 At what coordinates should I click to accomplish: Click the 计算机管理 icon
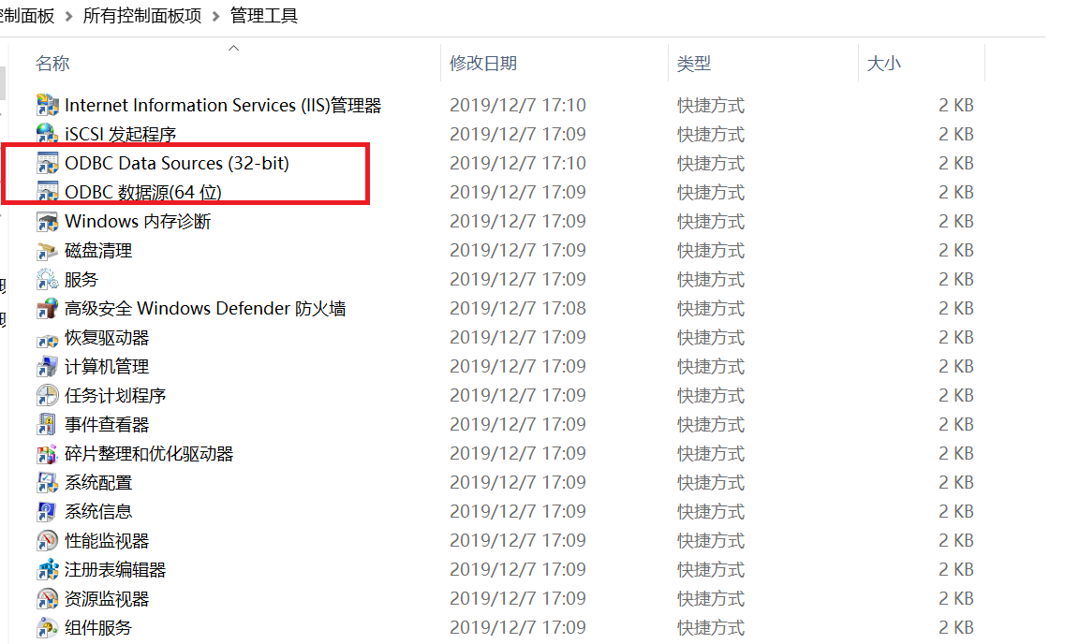coord(48,367)
